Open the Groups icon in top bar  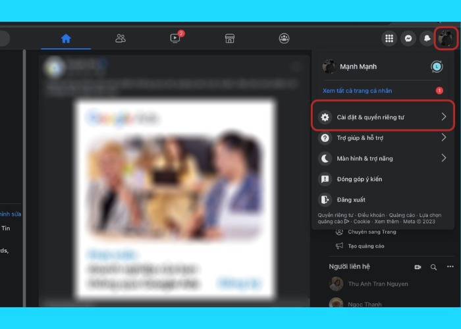click(x=284, y=38)
